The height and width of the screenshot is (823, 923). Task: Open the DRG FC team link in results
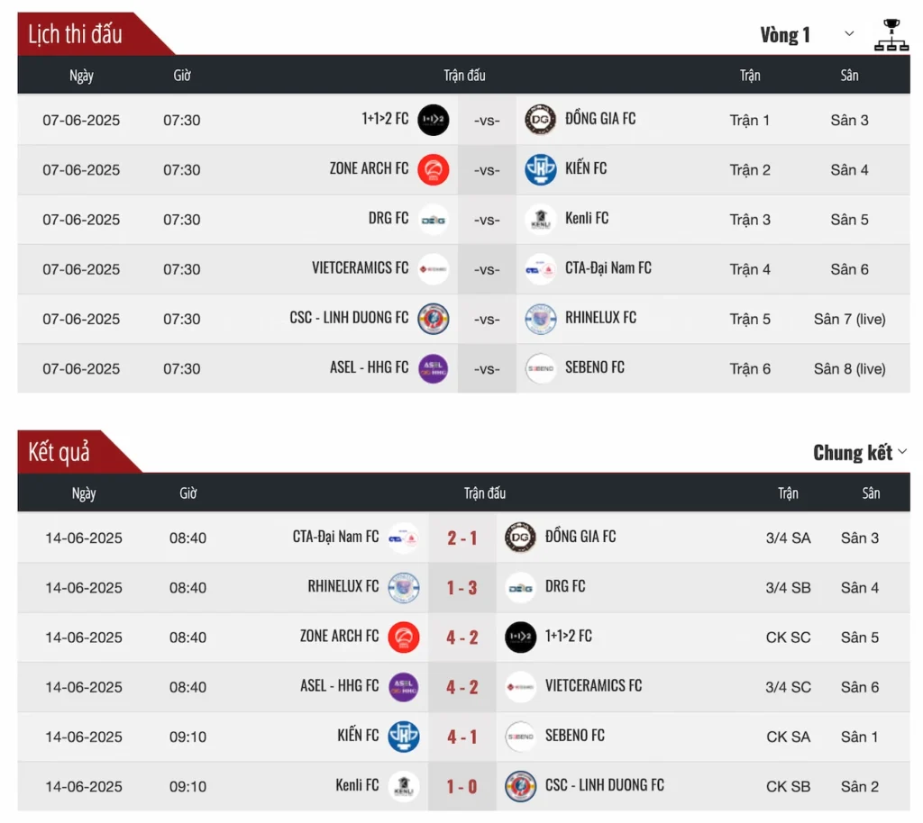565,587
